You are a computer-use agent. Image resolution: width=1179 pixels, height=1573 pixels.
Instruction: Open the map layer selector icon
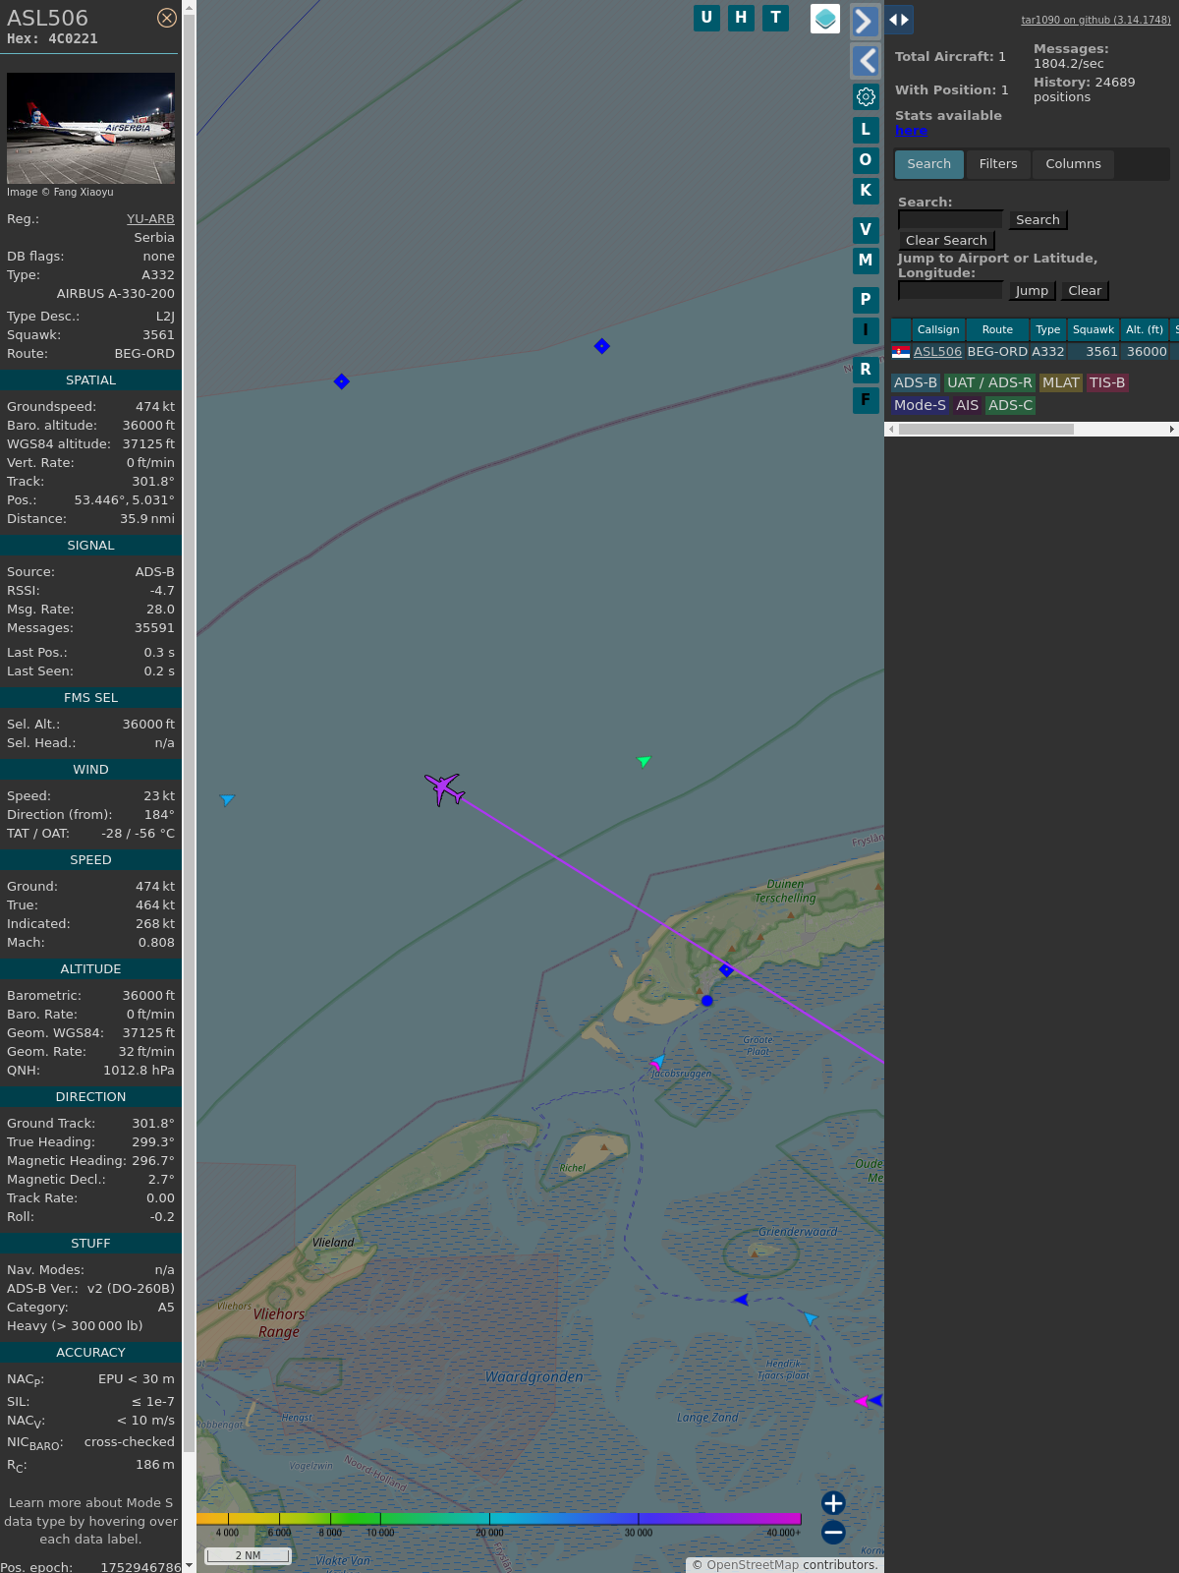(x=825, y=19)
